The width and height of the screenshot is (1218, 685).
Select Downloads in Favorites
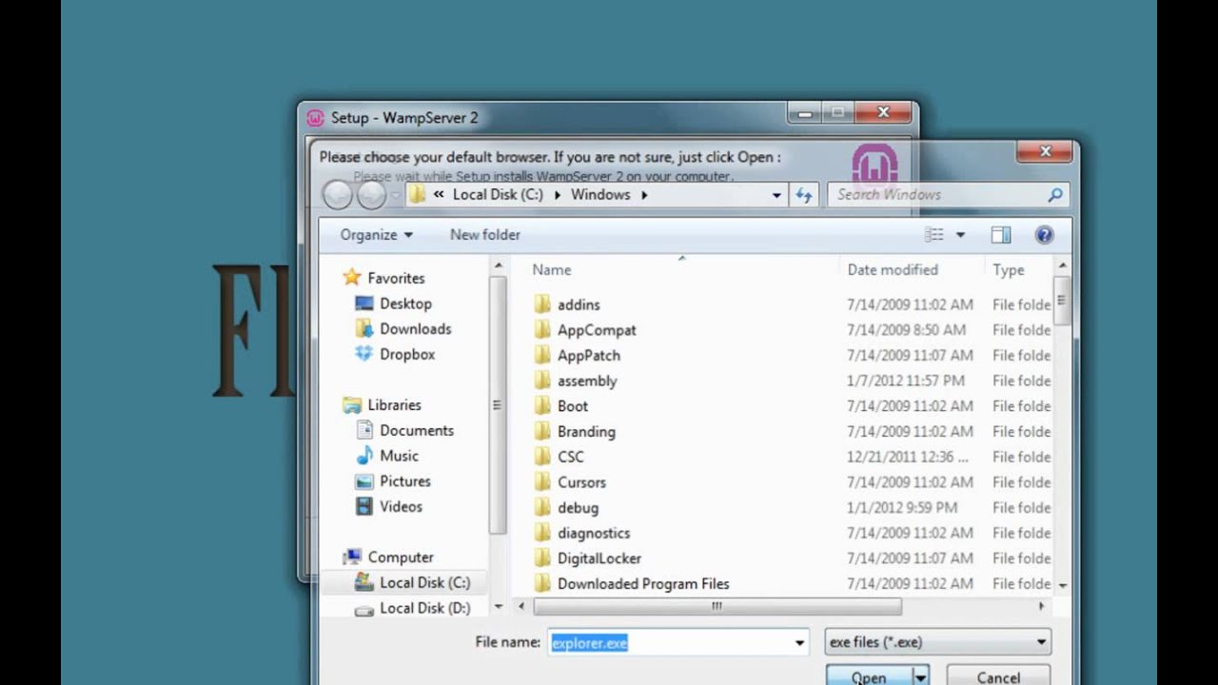coord(415,328)
